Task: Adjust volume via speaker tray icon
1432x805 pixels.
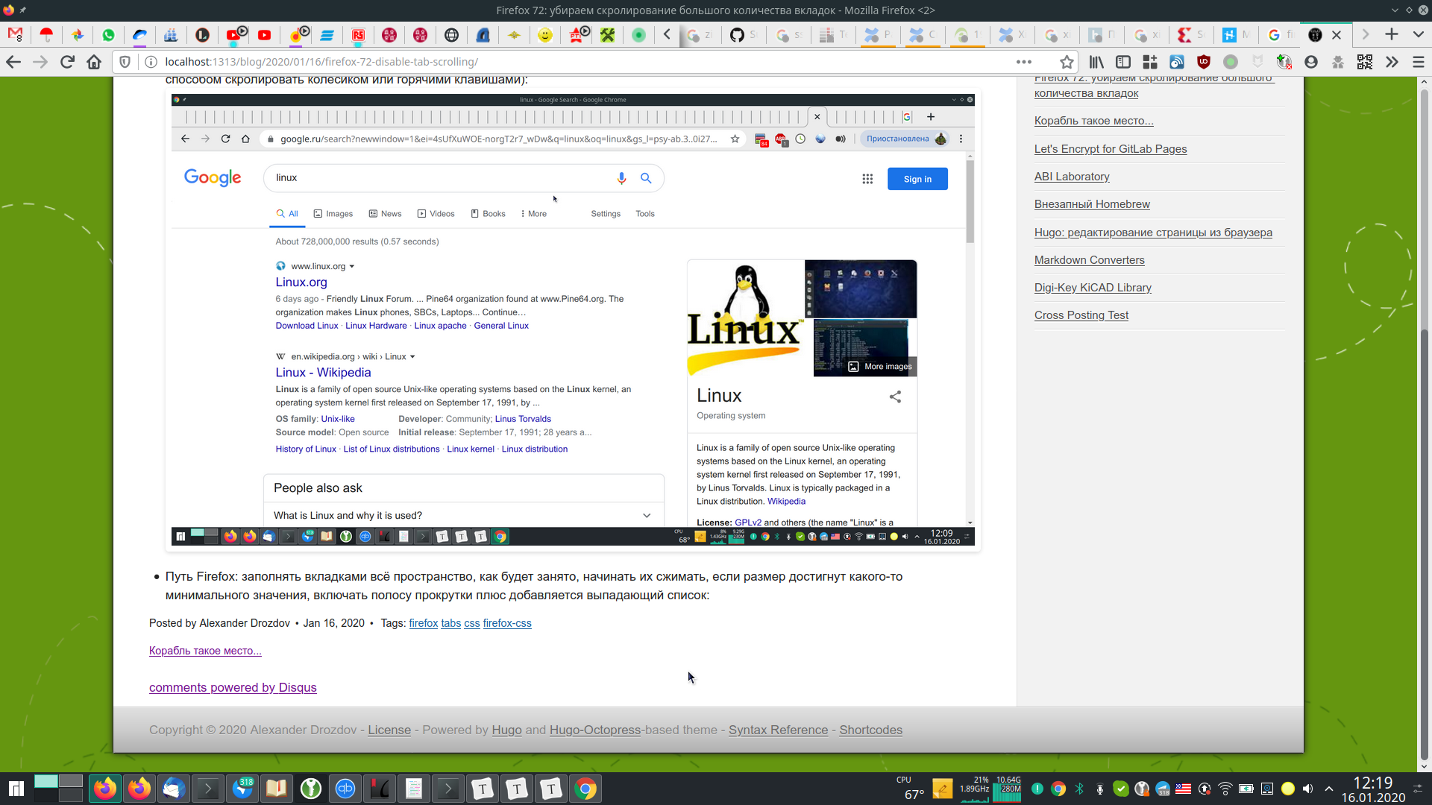Action: 1308,789
